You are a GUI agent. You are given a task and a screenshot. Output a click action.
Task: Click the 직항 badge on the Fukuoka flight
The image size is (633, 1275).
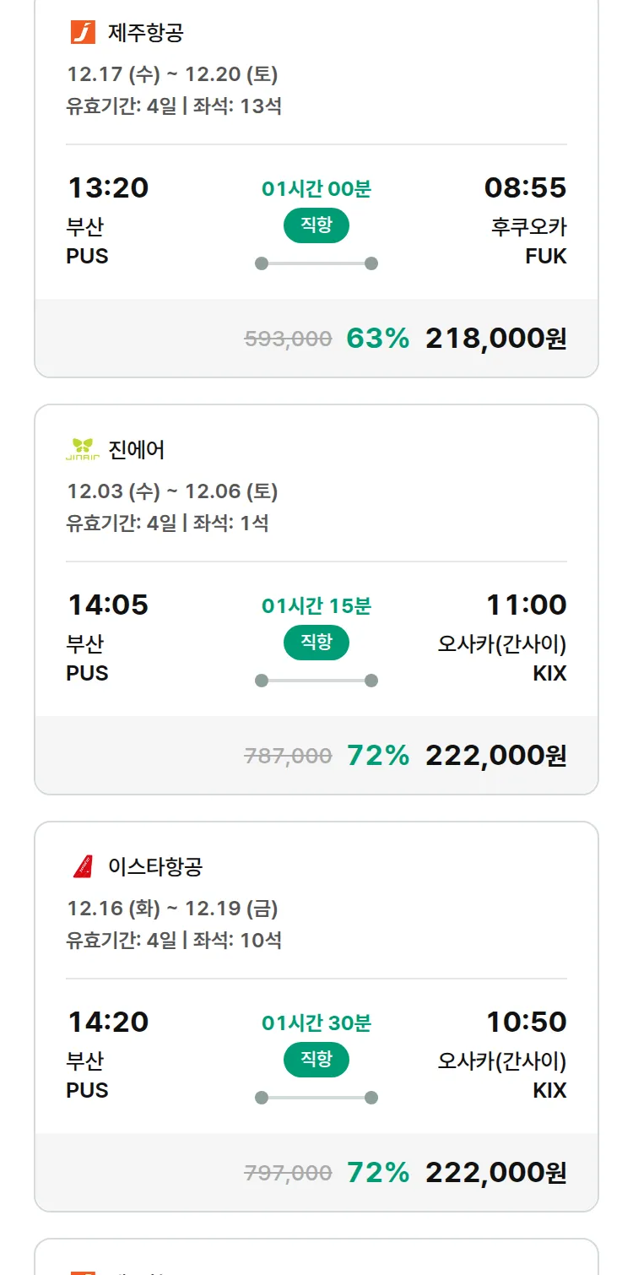(x=316, y=225)
